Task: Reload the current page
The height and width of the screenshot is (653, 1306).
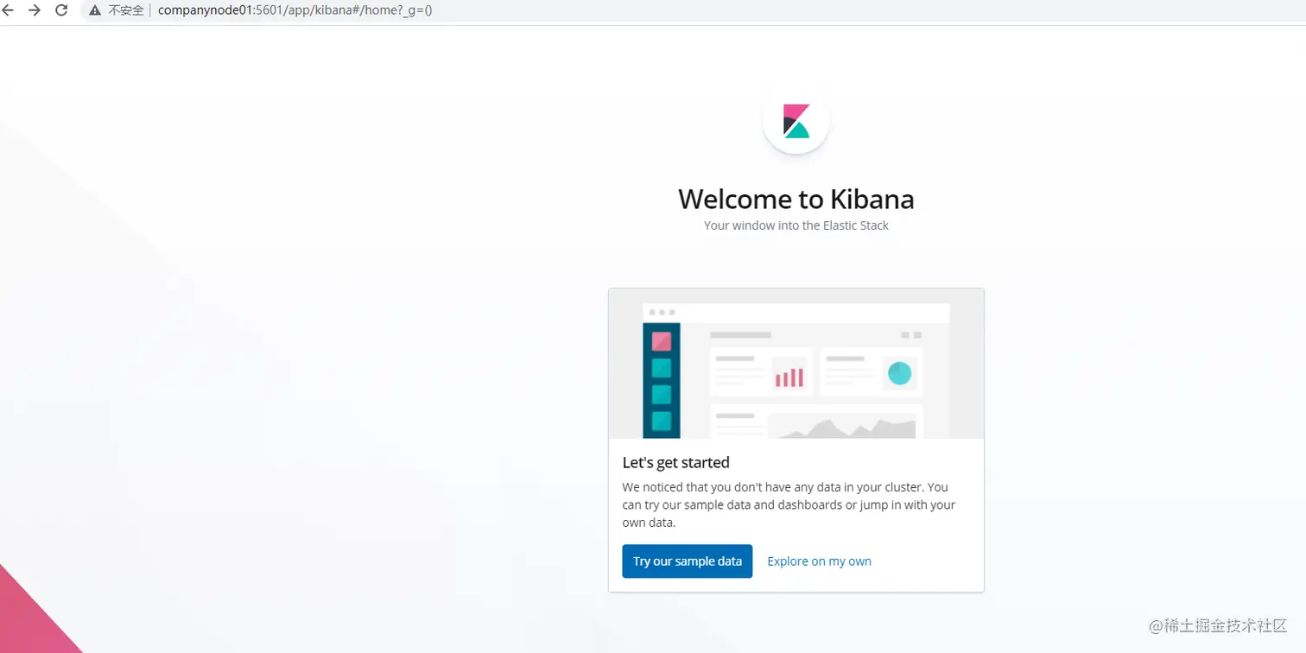Action: (61, 10)
